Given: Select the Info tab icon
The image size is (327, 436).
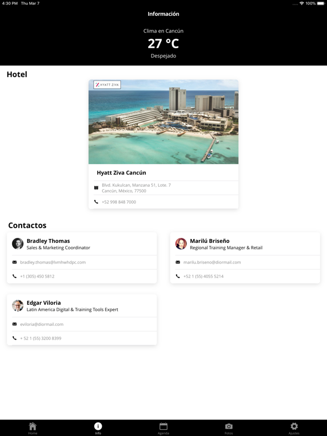Looking at the screenshot, I should click(x=98, y=426).
